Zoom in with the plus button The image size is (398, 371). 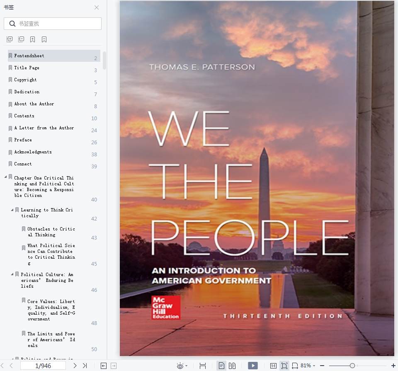(393, 366)
